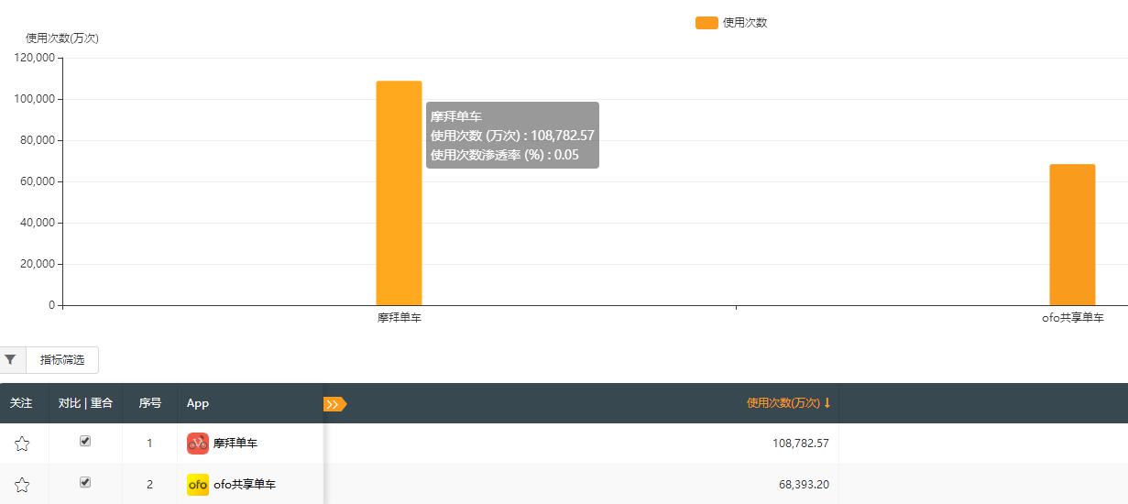Select the 摩拜单车 bar in the chart
This screenshot has height=504, width=1128.
pos(399,192)
